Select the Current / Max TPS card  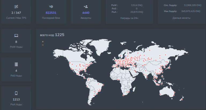tap(16, 15)
